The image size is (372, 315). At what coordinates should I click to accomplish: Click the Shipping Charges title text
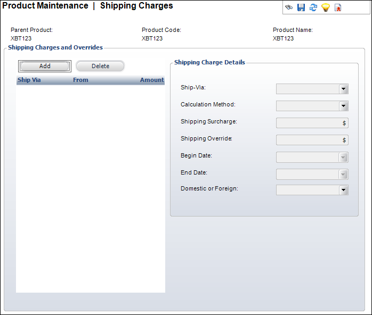136,6
